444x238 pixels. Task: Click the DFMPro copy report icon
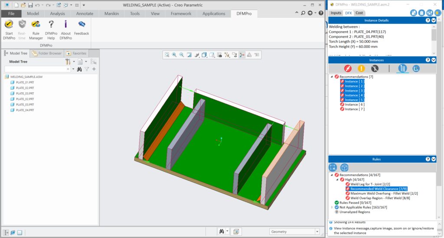413,13
